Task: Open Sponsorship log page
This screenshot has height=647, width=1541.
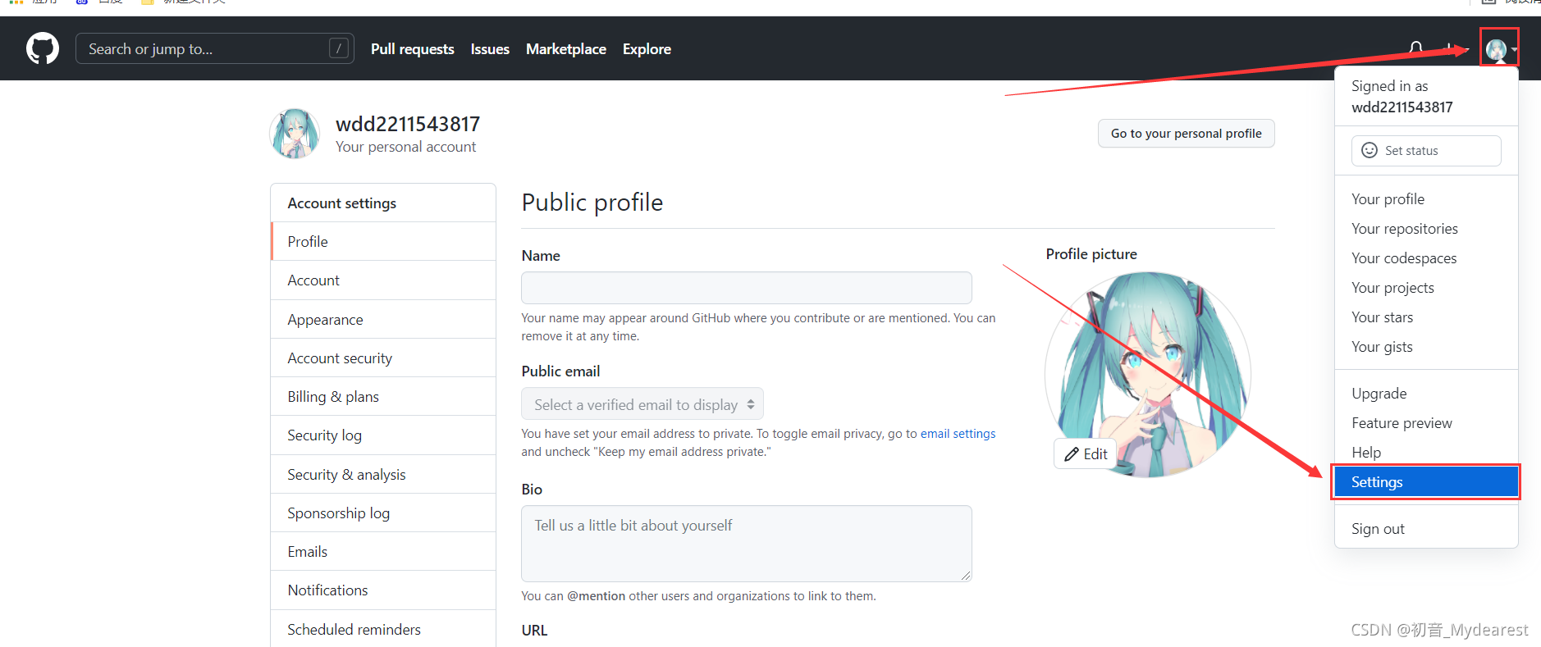Action: click(x=383, y=513)
